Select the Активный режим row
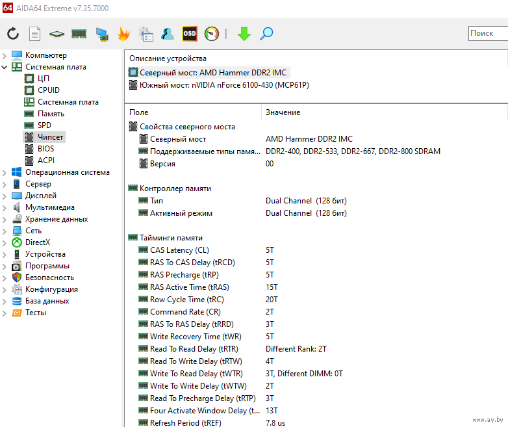The height and width of the screenshot is (427, 508). click(181, 213)
